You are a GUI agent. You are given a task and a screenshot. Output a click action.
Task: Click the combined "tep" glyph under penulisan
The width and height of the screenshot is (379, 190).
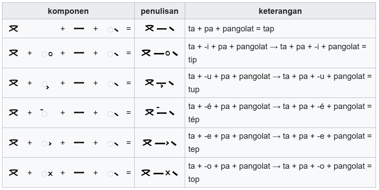tap(160, 143)
